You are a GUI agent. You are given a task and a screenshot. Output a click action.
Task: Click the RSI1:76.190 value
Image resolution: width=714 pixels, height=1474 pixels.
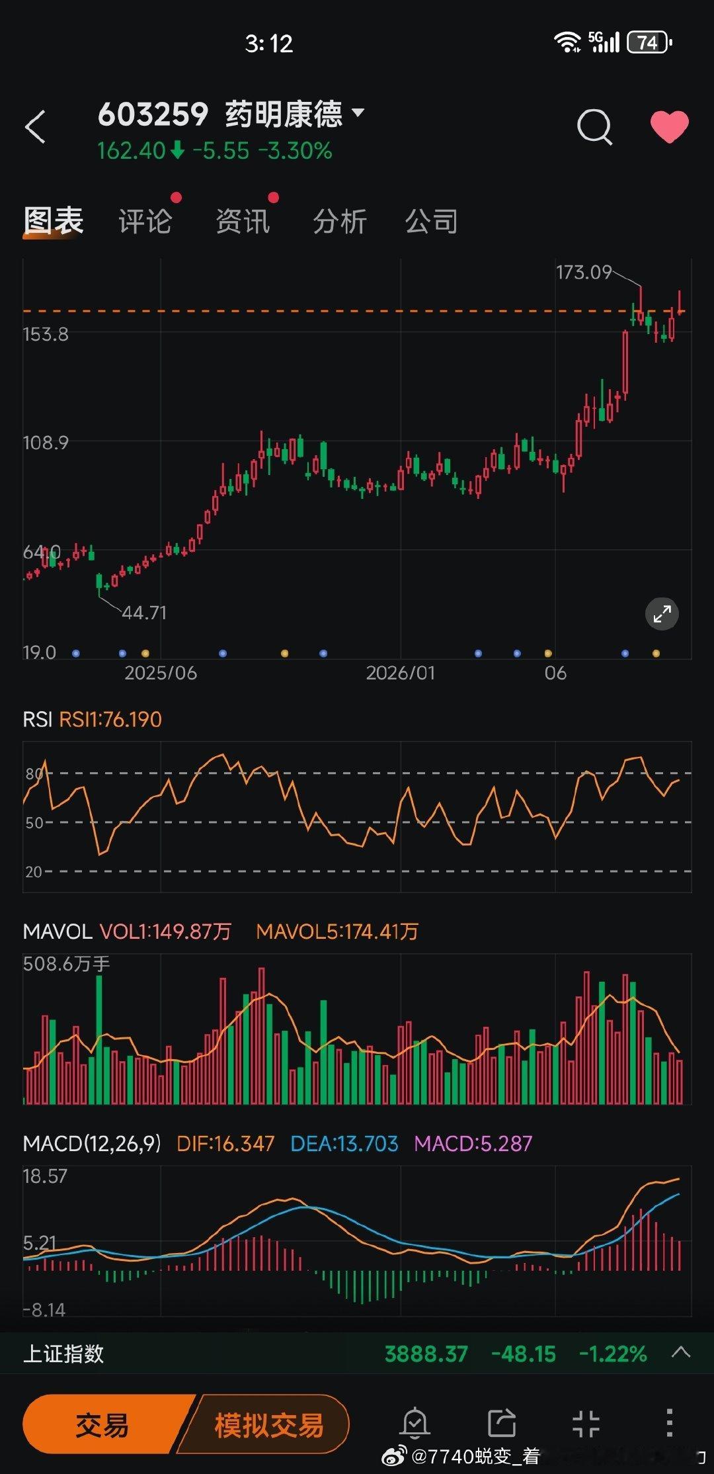click(110, 719)
